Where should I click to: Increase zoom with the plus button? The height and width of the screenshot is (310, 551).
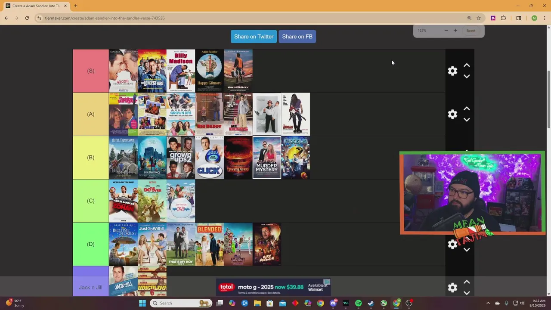tap(455, 31)
